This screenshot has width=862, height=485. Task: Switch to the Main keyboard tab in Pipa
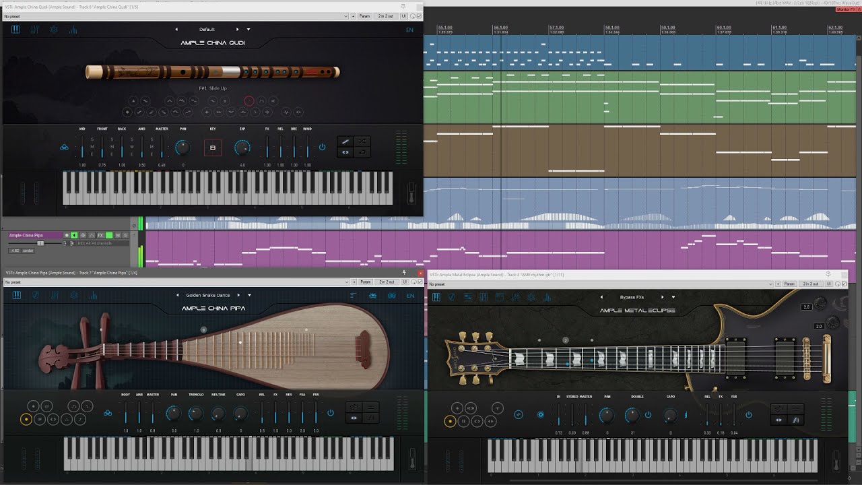point(17,295)
